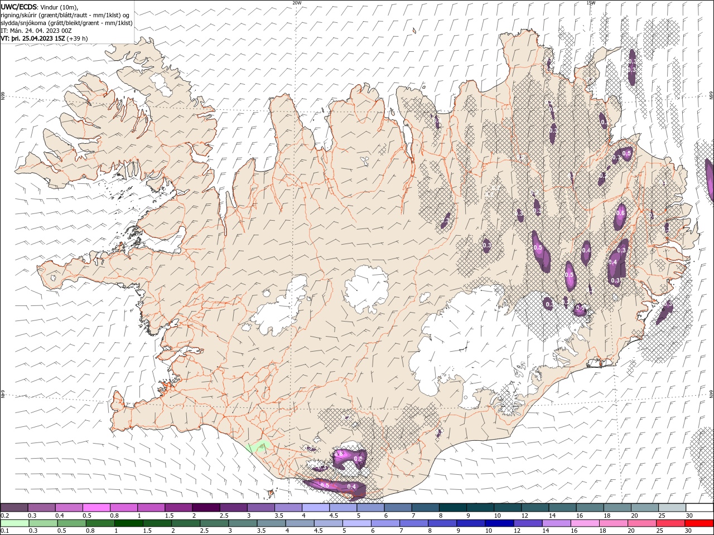Click the 15W longitude label at the top

point(591,3)
